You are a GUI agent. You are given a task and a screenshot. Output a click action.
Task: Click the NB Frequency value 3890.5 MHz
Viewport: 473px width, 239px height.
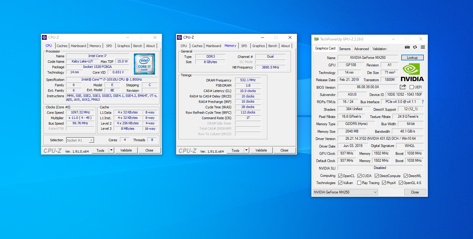point(270,68)
